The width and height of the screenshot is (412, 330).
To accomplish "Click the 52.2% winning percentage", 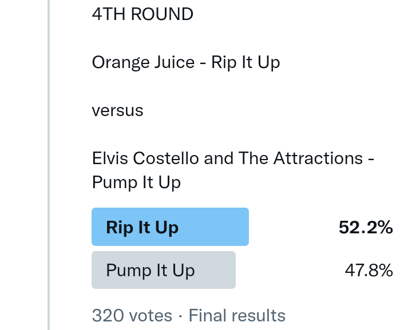I will point(366,227).
